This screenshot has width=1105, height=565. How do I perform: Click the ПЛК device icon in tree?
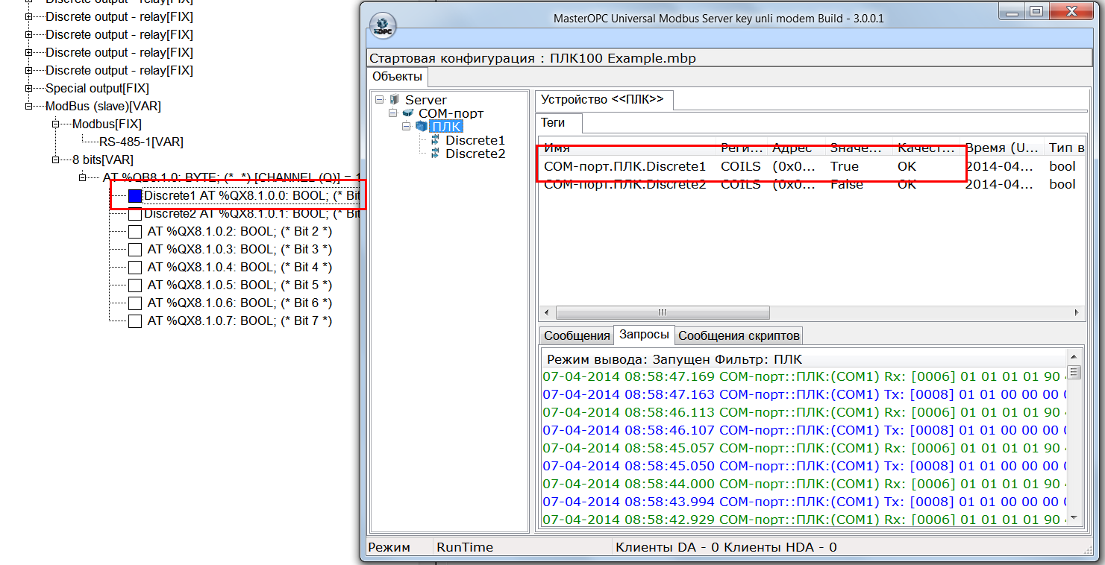click(x=421, y=127)
